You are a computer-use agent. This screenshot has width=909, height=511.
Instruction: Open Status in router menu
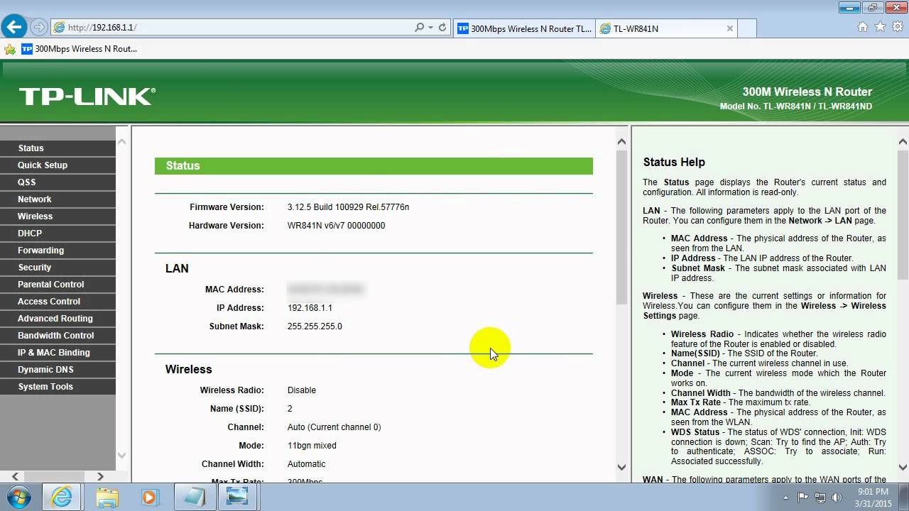[58, 148]
